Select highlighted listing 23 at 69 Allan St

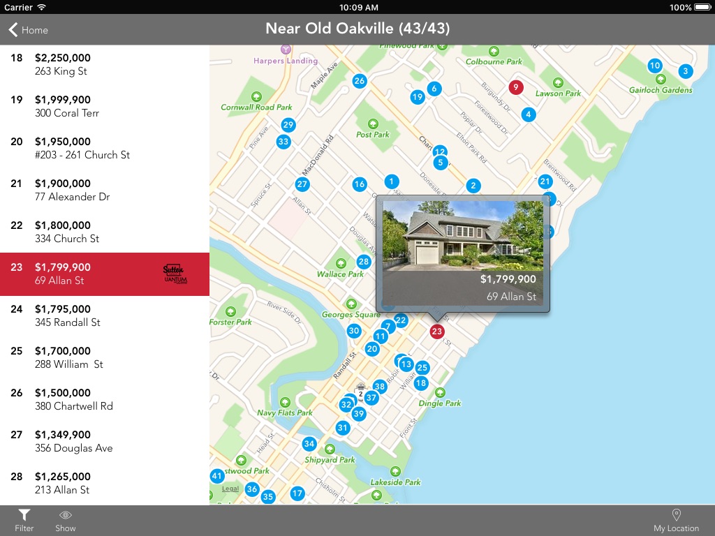(x=105, y=274)
